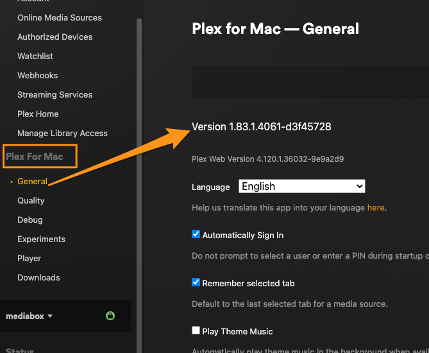Open the Watchlist settings page
Screen dimensions: 429x353
pyautogui.click(x=35, y=56)
